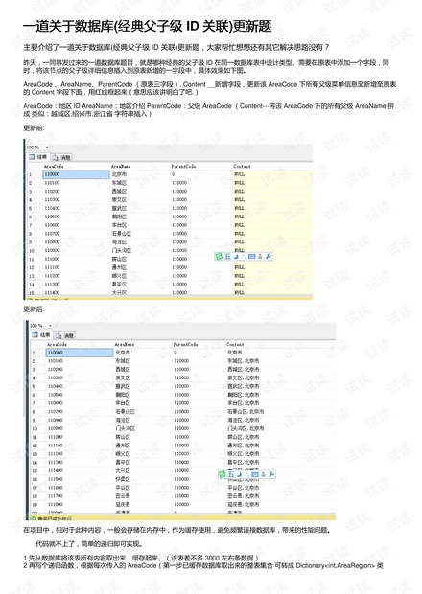Switch to the 消息 tab in the before-update grid
The height and width of the screenshot is (594, 422).
click(61, 157)
